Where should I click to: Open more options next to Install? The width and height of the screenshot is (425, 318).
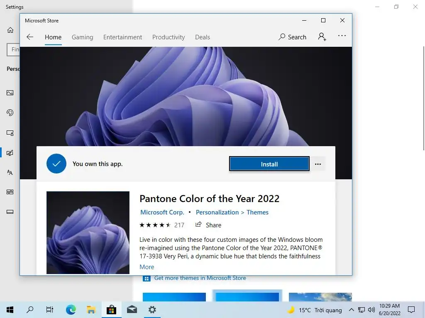pyautogui.click(x=318, y=164)
